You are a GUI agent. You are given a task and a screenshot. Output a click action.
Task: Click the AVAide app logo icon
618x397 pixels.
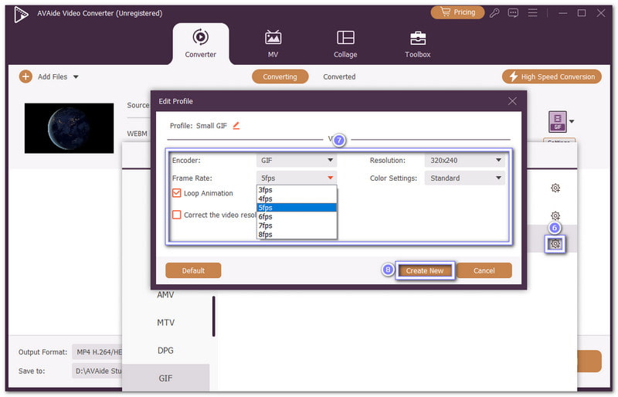21,14
